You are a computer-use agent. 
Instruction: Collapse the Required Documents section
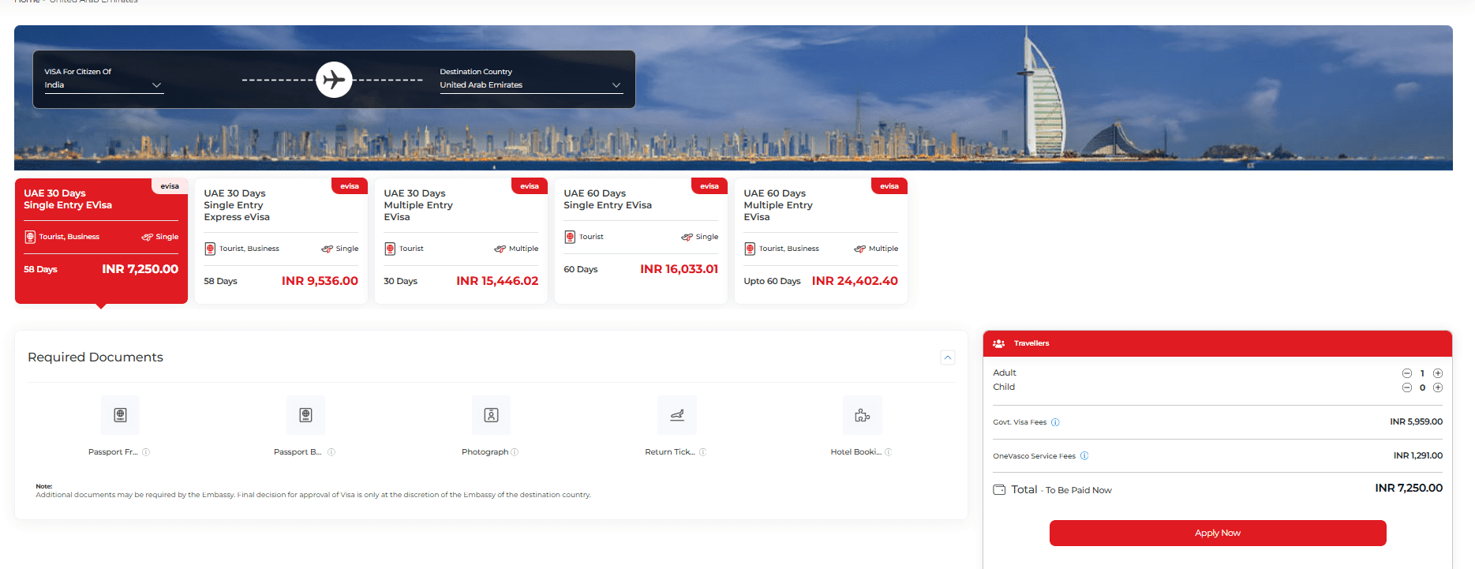[948, 357]
